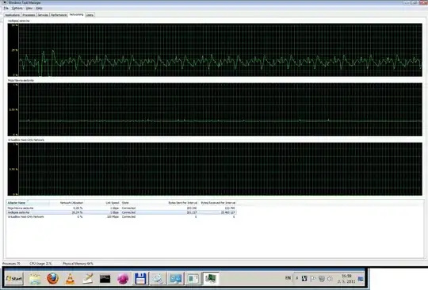Image resolution: width=428 pixels, height=290 pixels.
Task: Switch to the Processes tab
Action: pyautogui.click(x=29, y=15)
